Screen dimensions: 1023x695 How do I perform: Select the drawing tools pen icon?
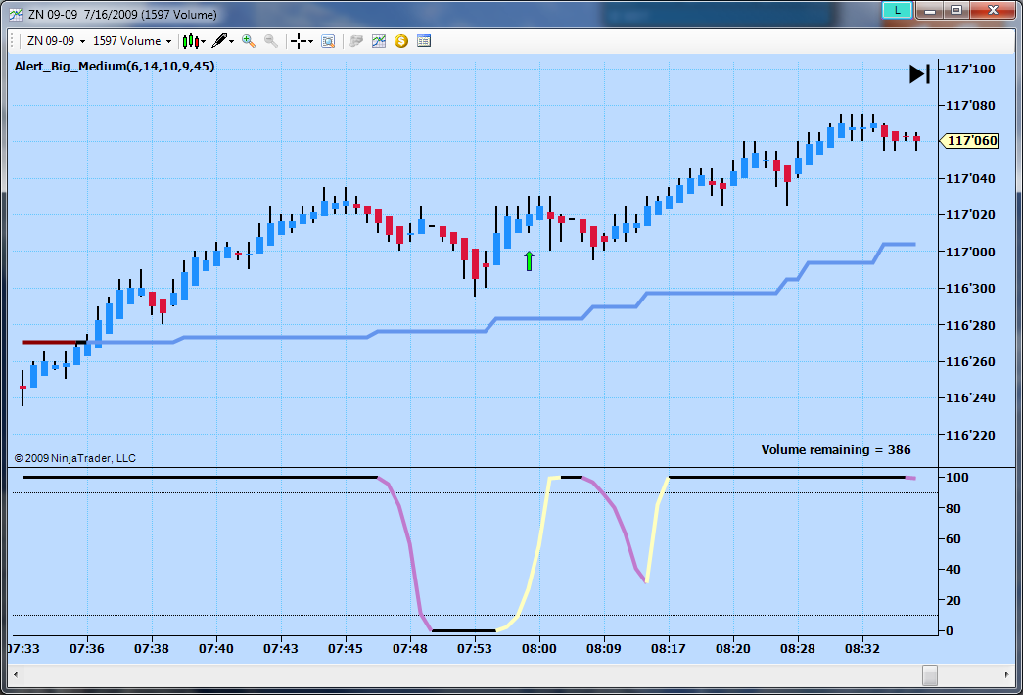[x=219, y=41]
